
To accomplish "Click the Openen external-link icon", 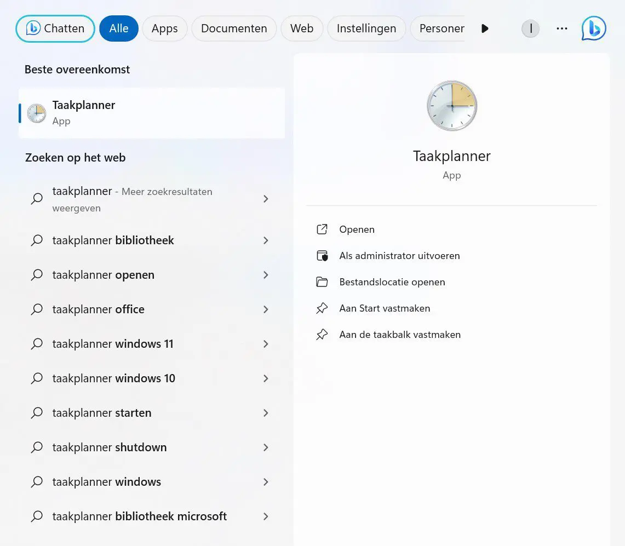I will 322,229.
